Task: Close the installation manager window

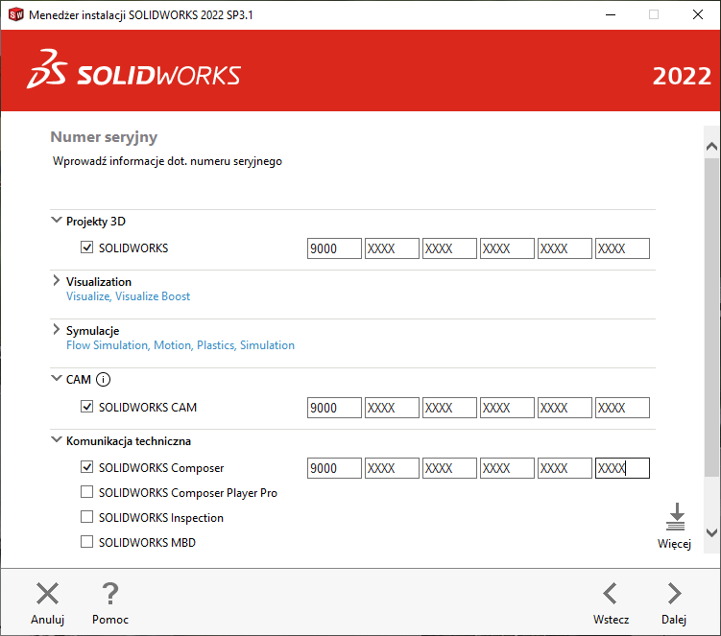Action: (x=698, y=14)
